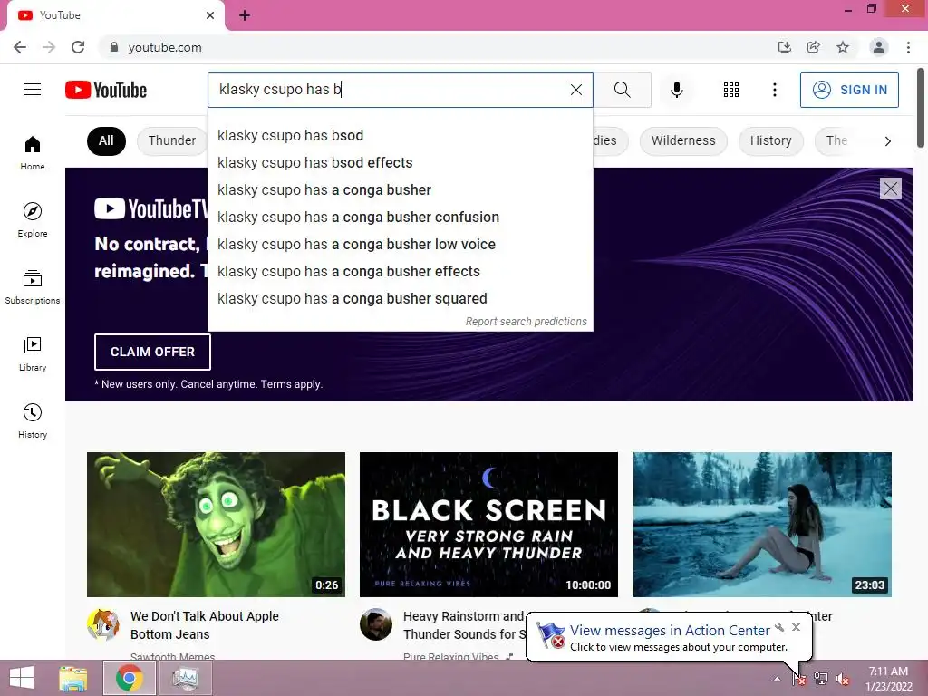Choose suggestion 'a conga busher confusion'

click(x=400, y=217)
